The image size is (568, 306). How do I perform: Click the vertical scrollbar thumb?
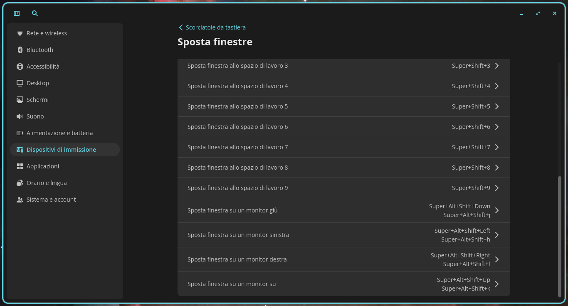pos(560,237)
